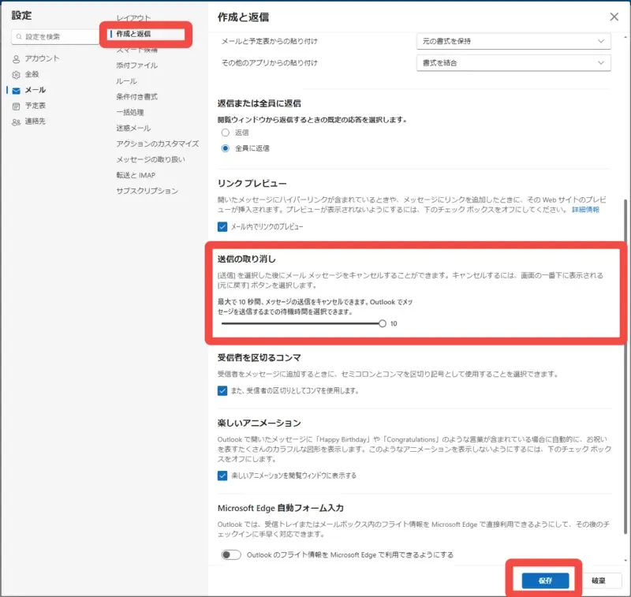Click the メール envelope icon
Image resolution: width=631 pixels, height=597 pixels.
click(x=16, y=91)
